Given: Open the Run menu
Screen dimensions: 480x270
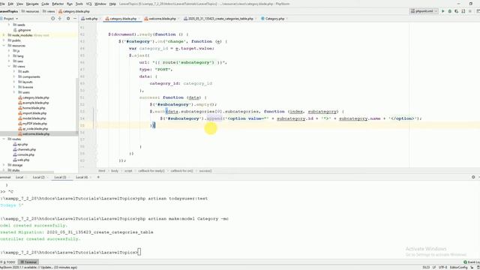Looking at the screenshot, I should coord(70,4).
